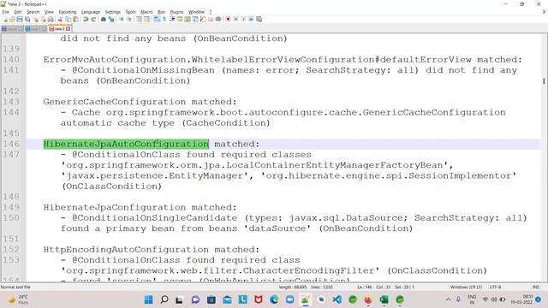548x308 pixels.
Task: Run macro multiple times icon
Action: 251,19
